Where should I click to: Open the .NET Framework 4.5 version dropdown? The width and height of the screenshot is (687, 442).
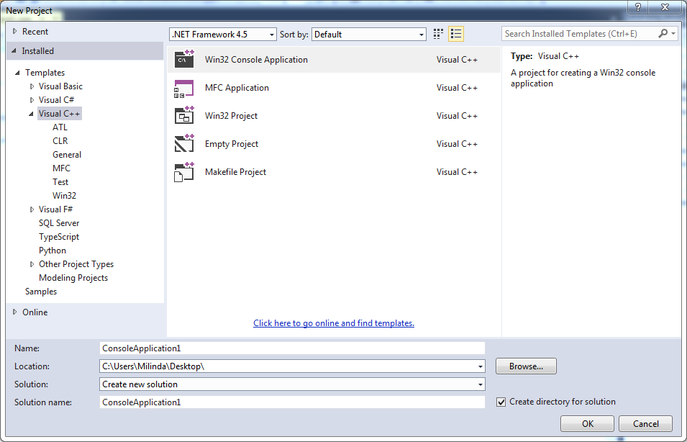223,35
